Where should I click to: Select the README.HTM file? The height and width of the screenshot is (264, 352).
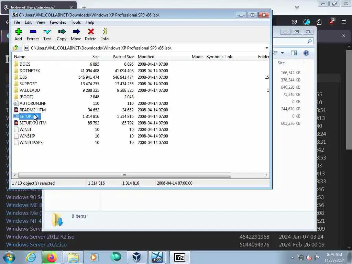(33, 110)
